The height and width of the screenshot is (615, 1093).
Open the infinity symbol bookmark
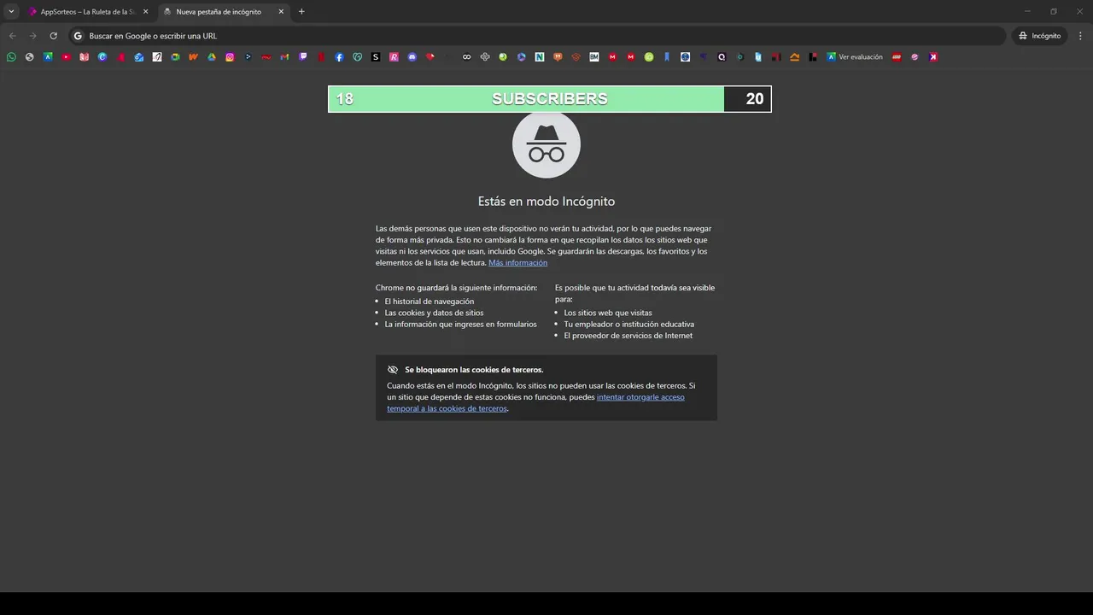(x=466, y=57)
